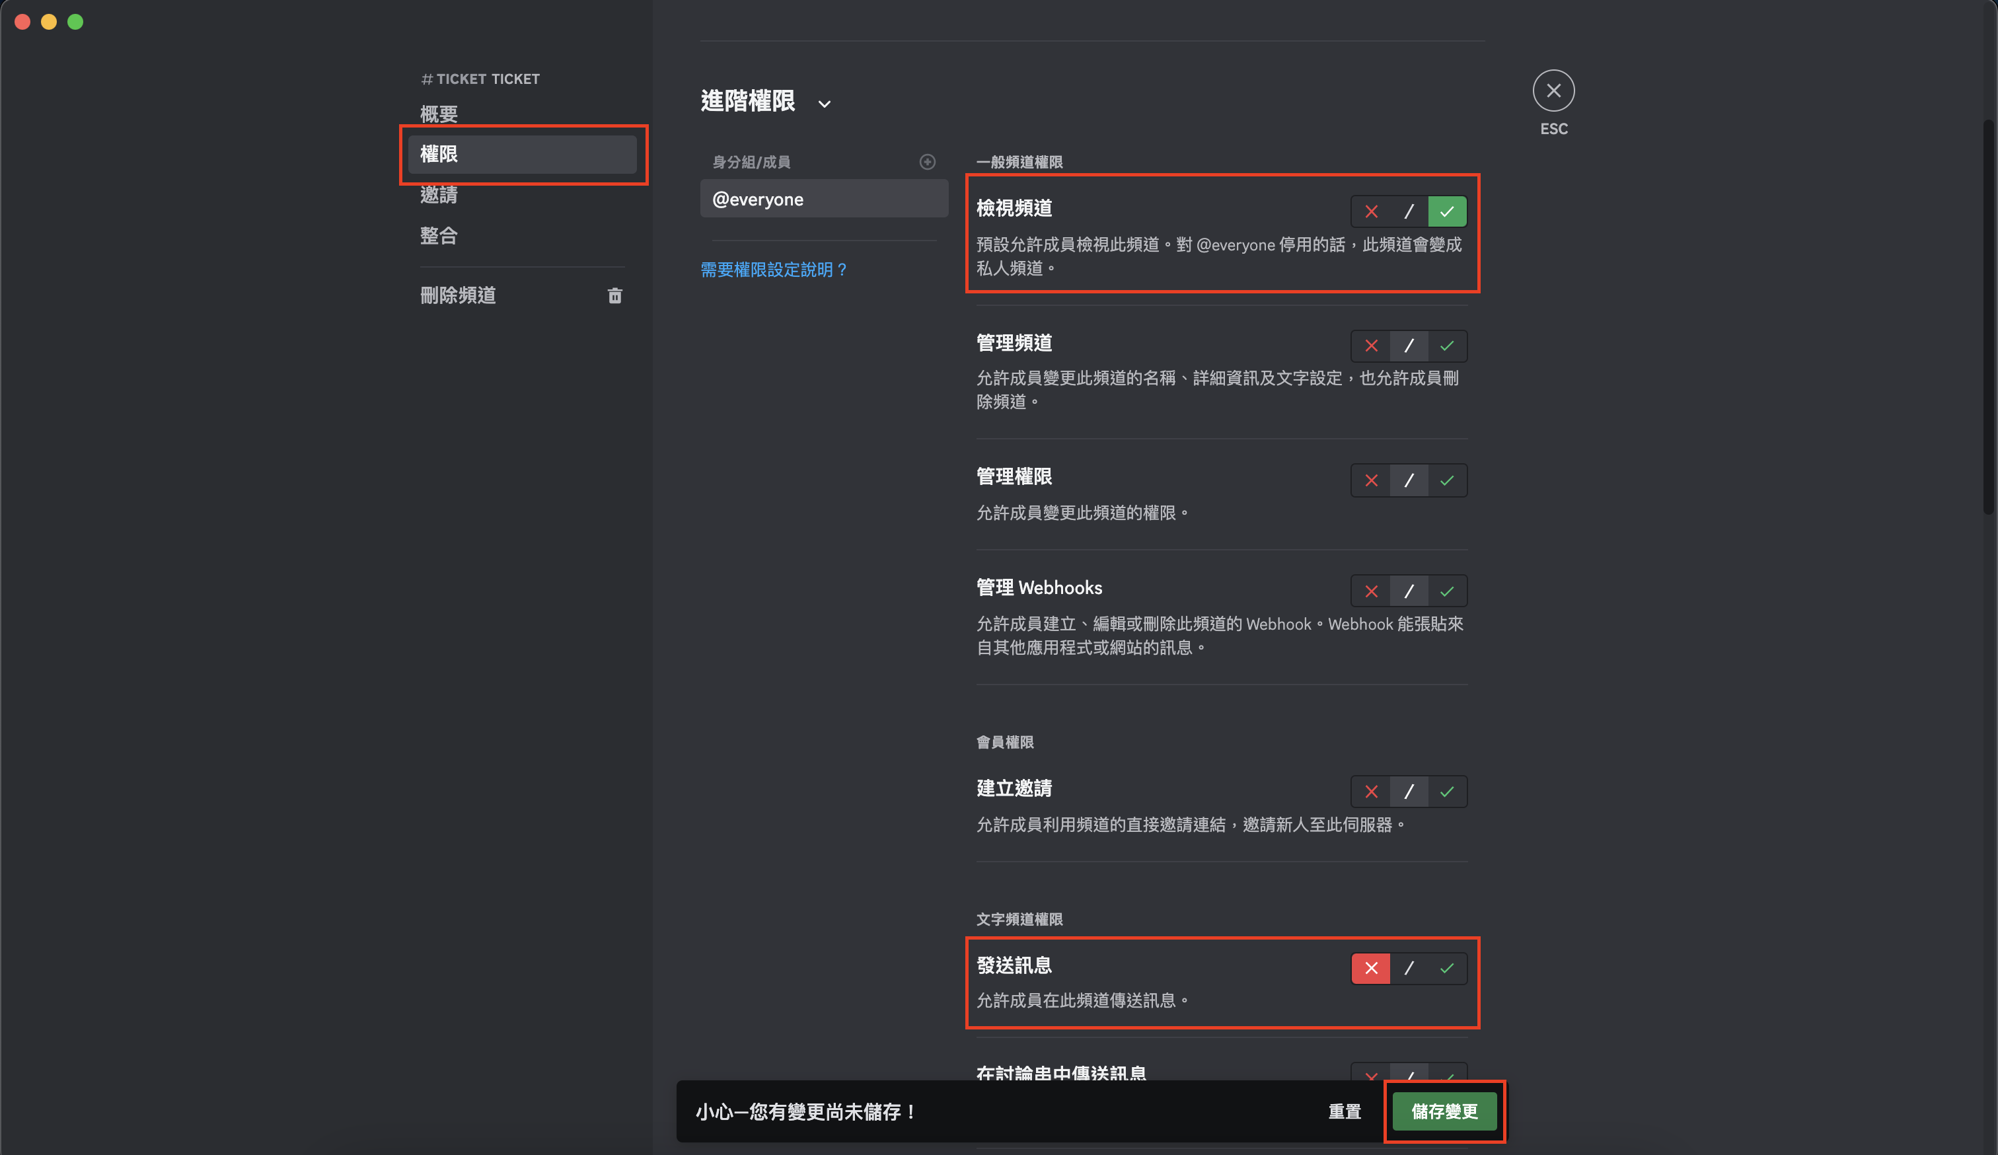Screen dimensions: 1998x1155
Task: Click the plus icon to add a role
Action: (927, 162)
